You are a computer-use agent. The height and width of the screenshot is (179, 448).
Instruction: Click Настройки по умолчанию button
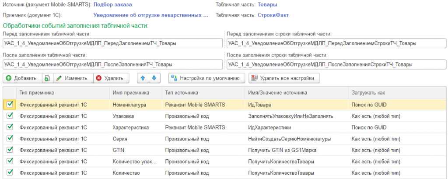206,78
